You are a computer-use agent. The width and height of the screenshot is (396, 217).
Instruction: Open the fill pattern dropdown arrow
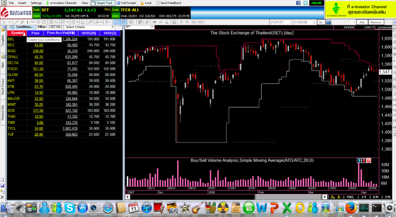point(67,22)
